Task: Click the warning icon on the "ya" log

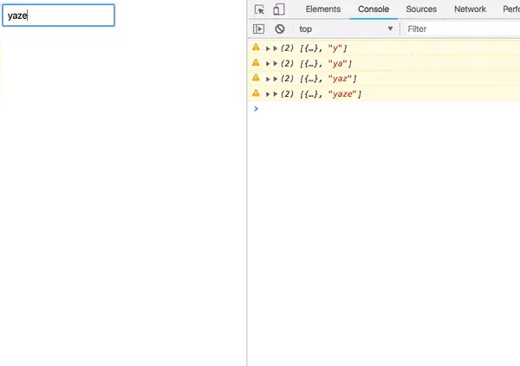Action: tap(256, 63)
